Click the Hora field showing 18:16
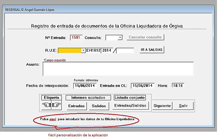Image resolution: width=219 pixels, height=139 pixels. (x=178, y=86)
